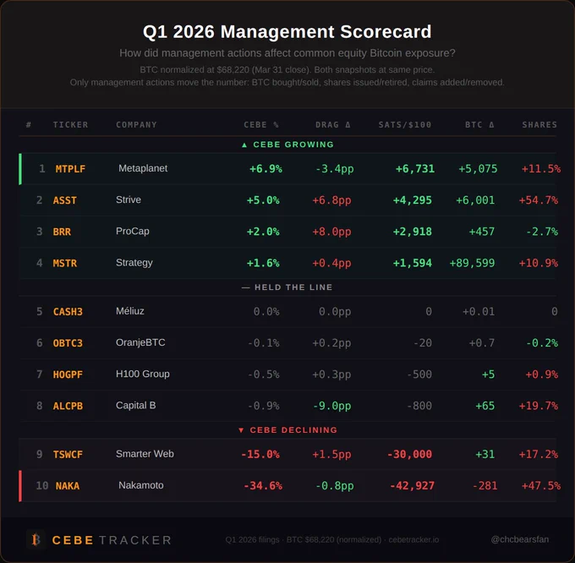Click Nakamoto's -34.6% CEBE value

point(263,486)
